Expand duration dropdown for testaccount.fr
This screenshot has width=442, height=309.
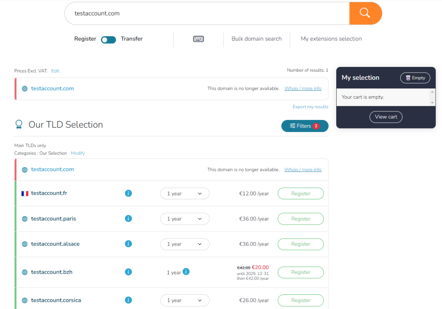[x=185, y=194]
